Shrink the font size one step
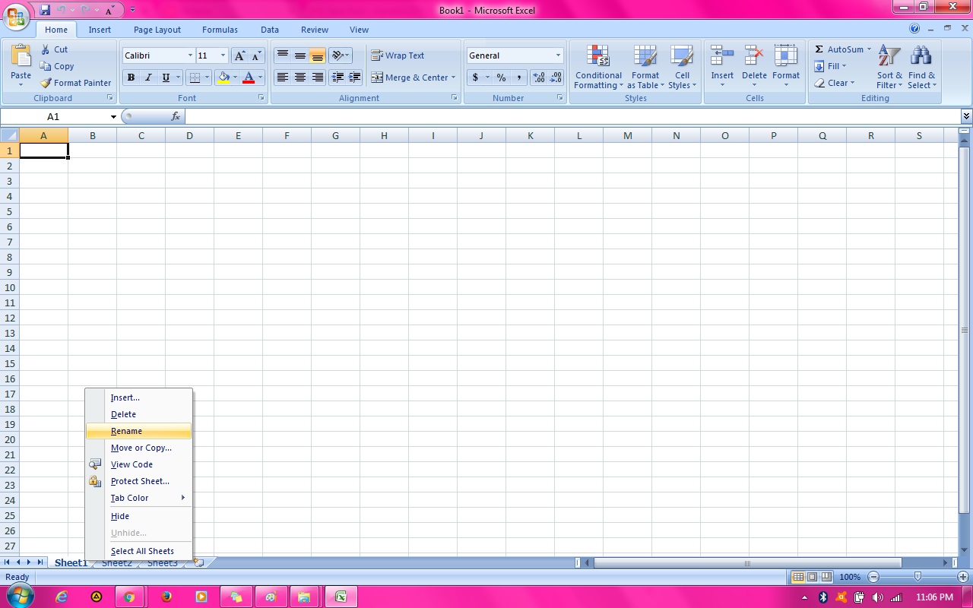 (256, 55)
